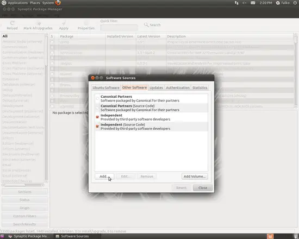Click the Installed Version column header
Viewport: 299px width, 239px height.
click(121, 36)
